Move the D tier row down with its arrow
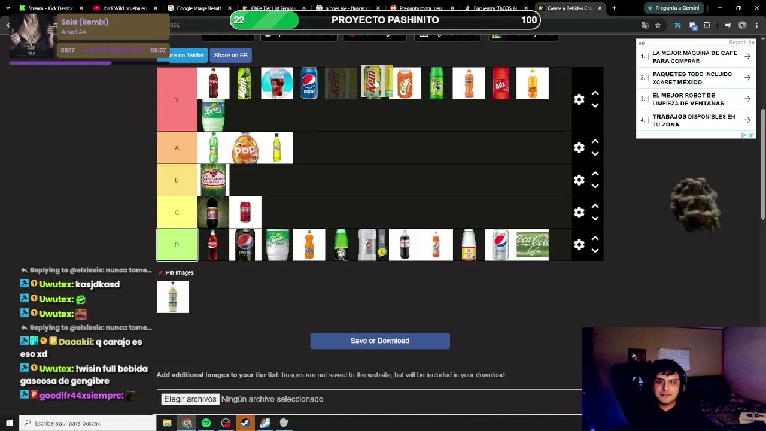The image size is (766, 431). pos(595,251)
